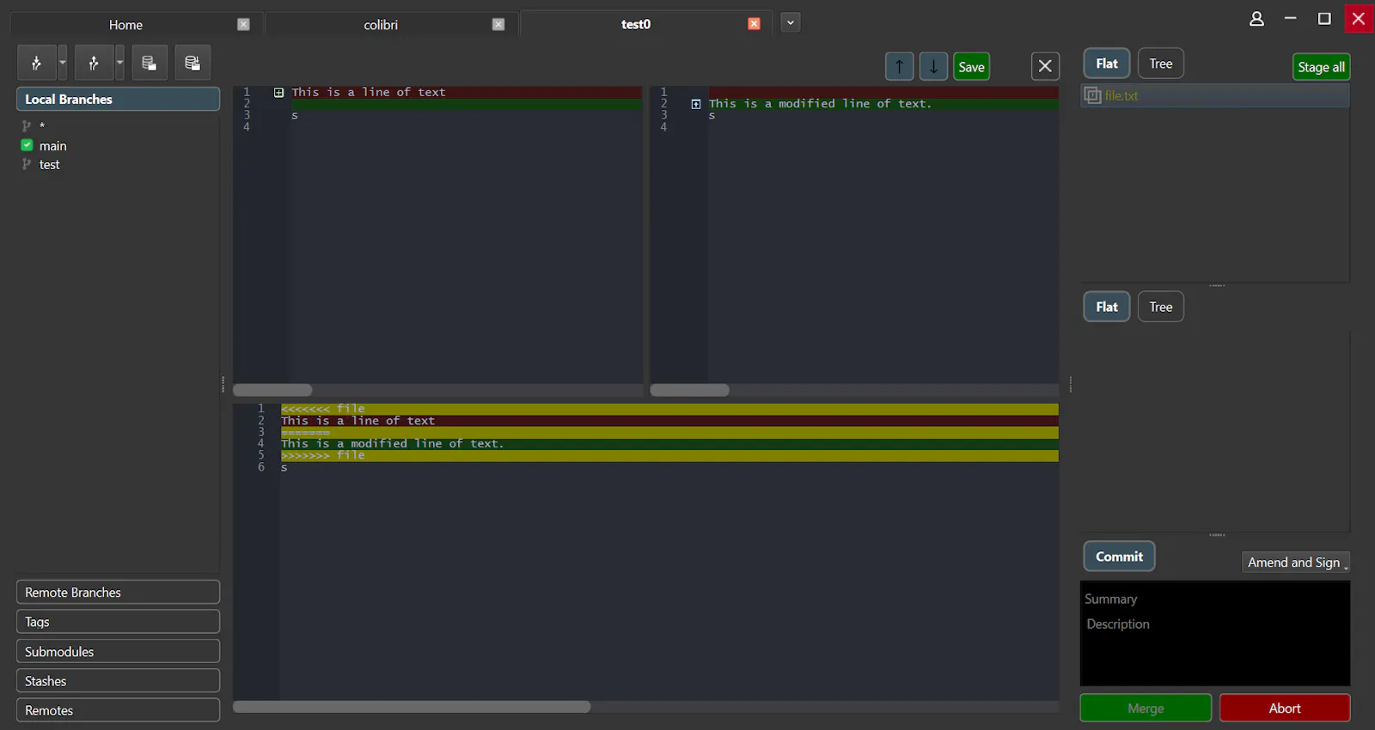Select Tree view for staged files
Screen dimensions: 1375x730
(x=1161, y=307)
